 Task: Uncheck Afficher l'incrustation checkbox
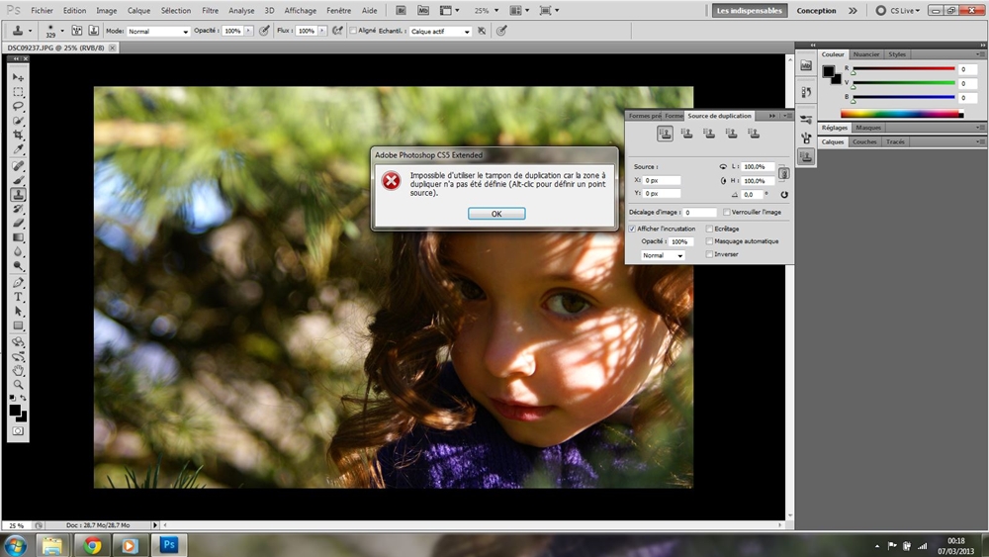633,229
